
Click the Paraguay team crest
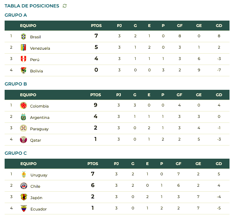23,128
